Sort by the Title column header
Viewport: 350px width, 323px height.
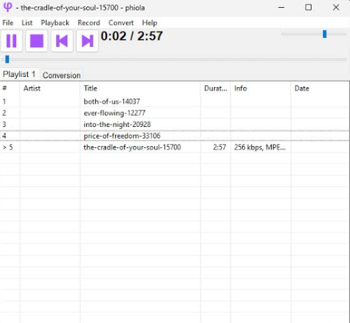140,88
